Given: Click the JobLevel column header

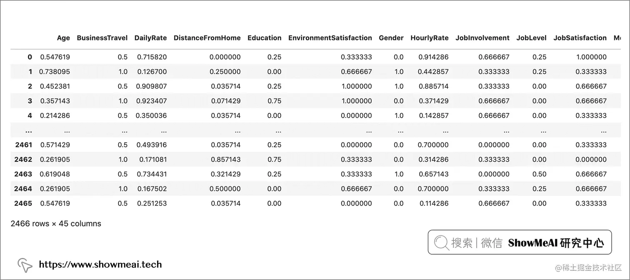Looking at the screenshot, I should [x=531, y=38].
